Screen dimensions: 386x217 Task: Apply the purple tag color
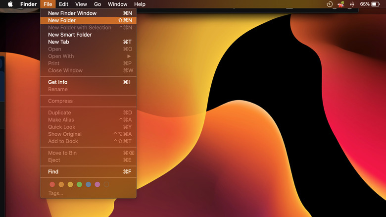coord(97,184)
